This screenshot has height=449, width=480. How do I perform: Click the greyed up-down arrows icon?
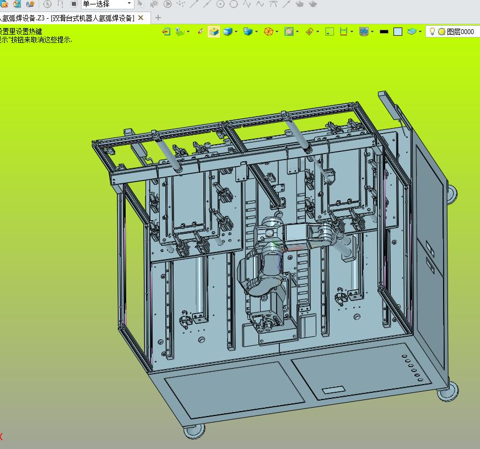[60, 4]
